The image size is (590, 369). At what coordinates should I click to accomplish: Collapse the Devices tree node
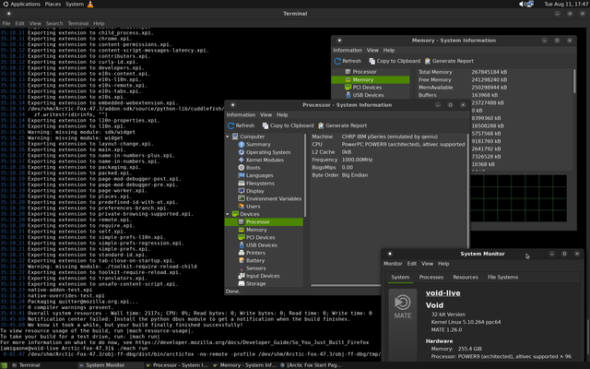(228, 214)
